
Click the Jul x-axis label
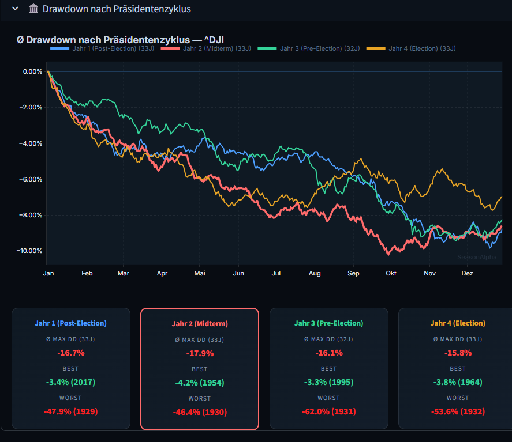276,273
